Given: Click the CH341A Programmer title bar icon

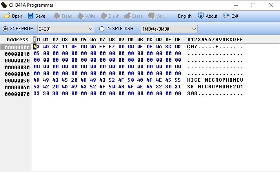Looking at the screenshot, I should [4, 5].
